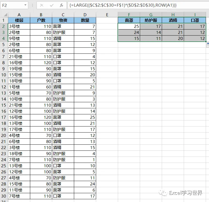Select cell F3 showing 24
The height and width of the screenshot is (202, 209).
click(129, 32)
